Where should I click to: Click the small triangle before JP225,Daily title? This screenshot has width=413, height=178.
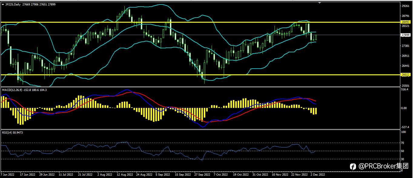pos(3,4)
